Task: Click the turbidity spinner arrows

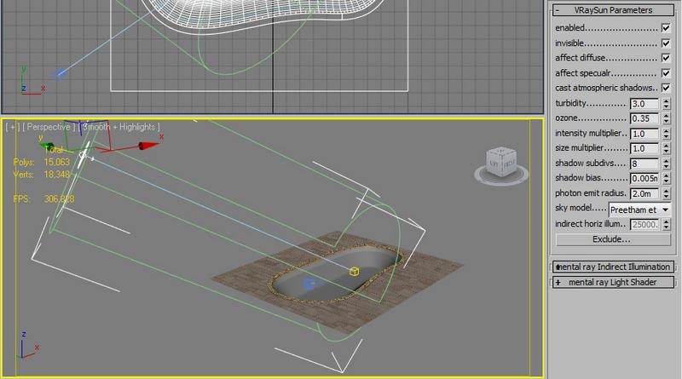Action: click(x=664, y=103)
